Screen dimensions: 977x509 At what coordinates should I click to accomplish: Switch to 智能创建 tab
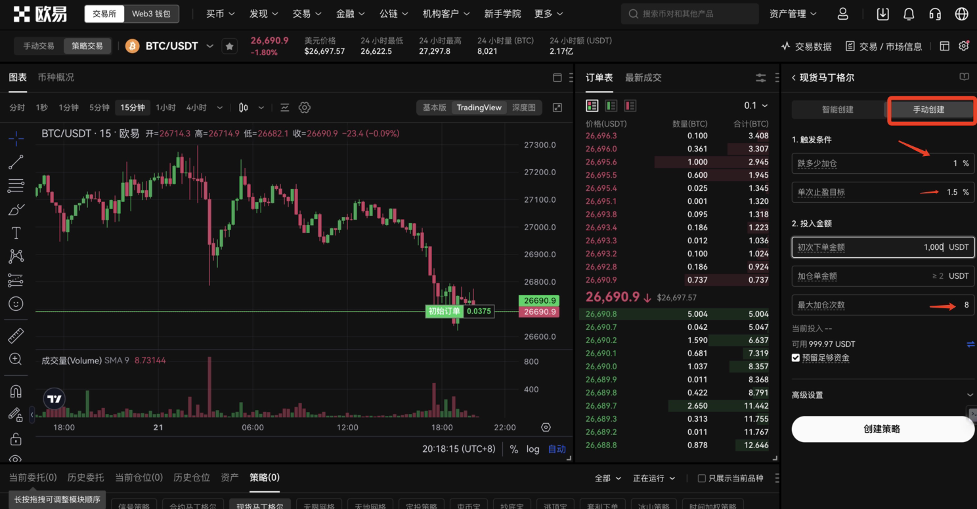[x=837, y=110]
